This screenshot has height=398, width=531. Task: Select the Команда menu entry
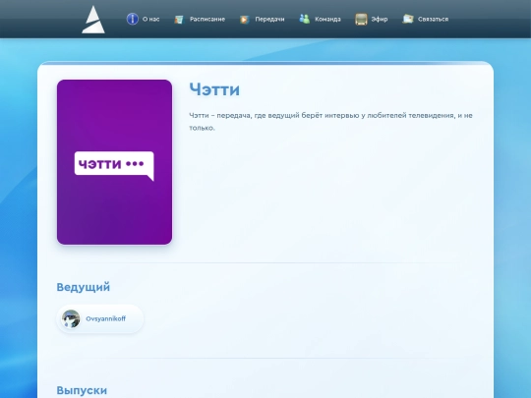(327, 20)
